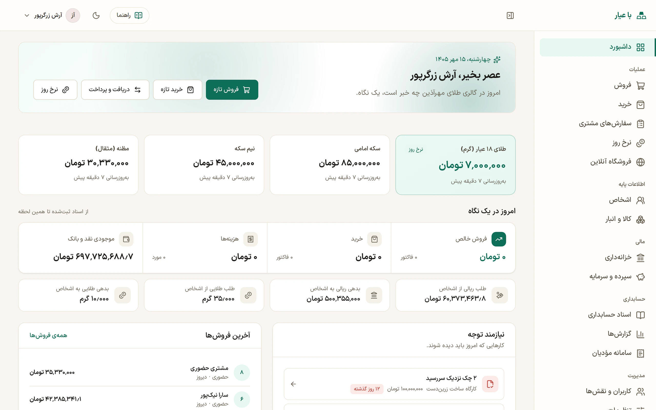Open طلای ۱۸ عیار rate card
Viewport: 656px width, 410px height.
pos(455,165)
